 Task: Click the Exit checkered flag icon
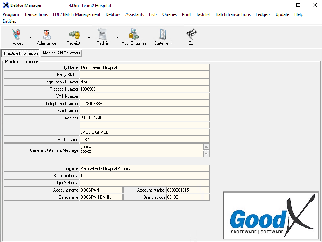[x=191, y=34]
